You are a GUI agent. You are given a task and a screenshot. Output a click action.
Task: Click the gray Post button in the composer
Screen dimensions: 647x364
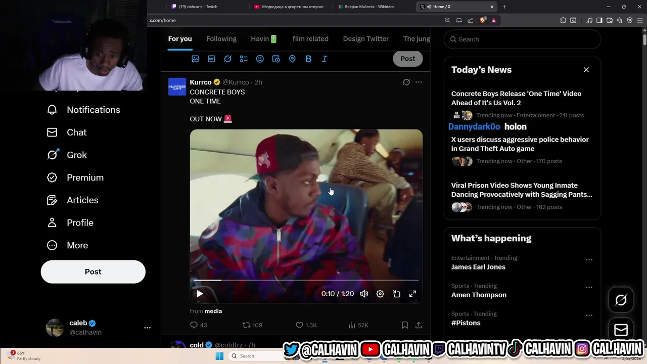(407, 59)
